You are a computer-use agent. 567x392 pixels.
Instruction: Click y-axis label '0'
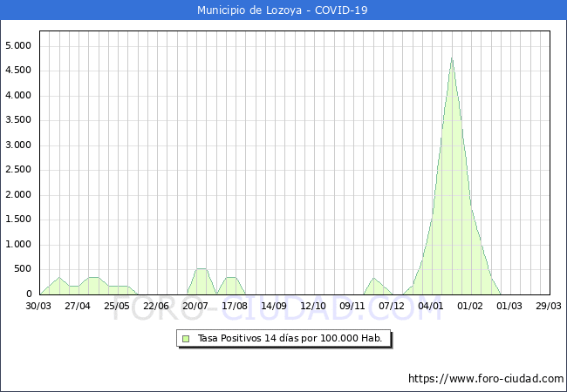pyautogui.click(x=29, y=294)
